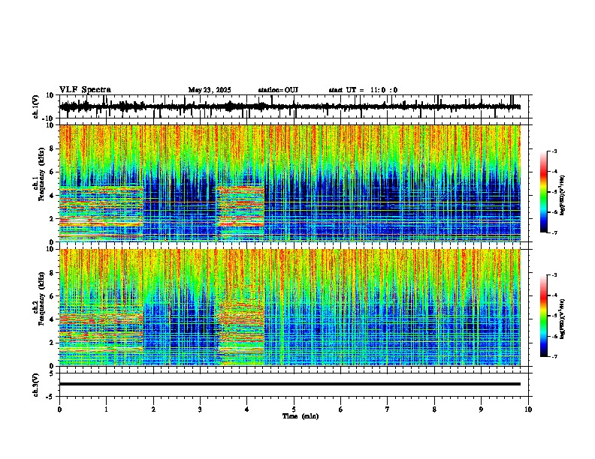Click the ch.1 voltage waveform trace
Image resolution: width=595 pixels, height=459 pixels.
click(x=290, y=106)
